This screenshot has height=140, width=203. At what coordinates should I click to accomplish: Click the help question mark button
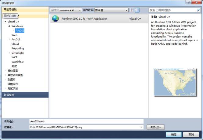189,2
